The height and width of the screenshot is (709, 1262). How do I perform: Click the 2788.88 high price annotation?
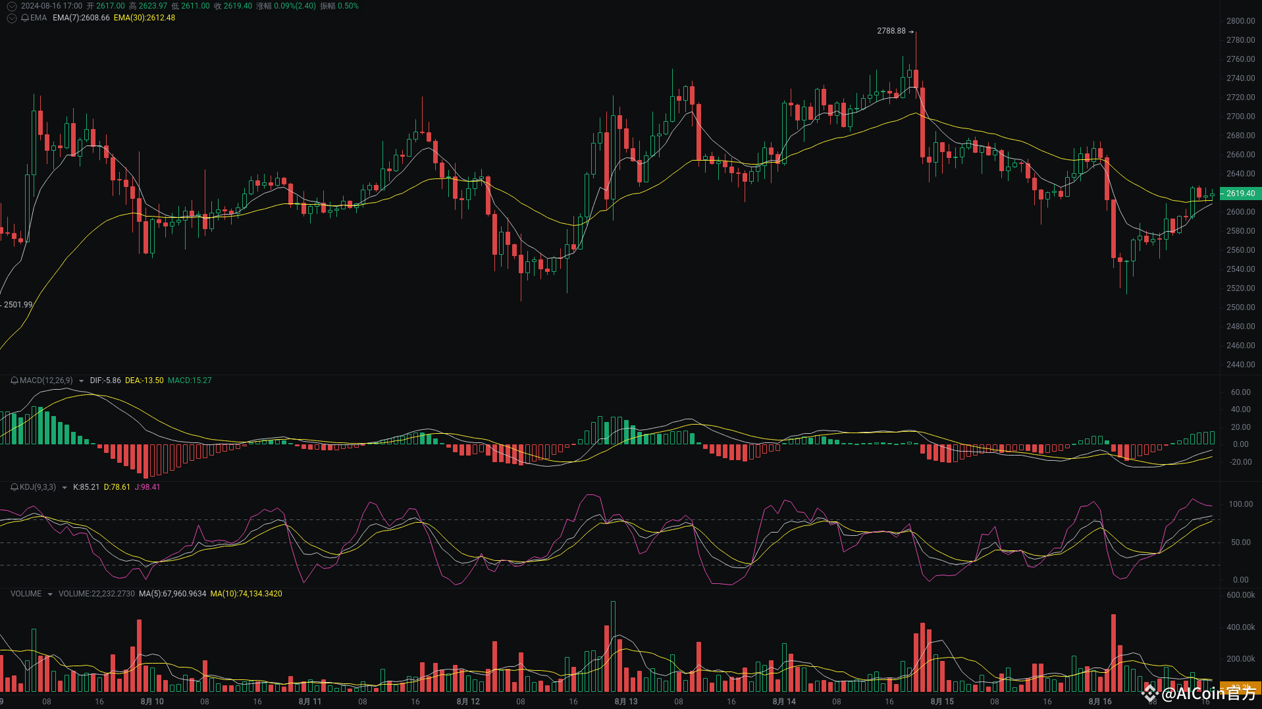[x=890, y=30]
